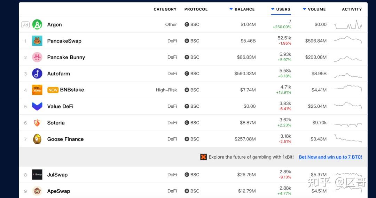Click the ApeSwap monkey icon

click(x=37, y=191)
